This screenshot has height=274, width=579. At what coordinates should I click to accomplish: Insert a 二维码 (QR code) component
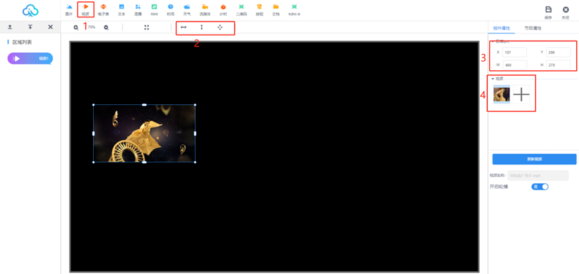241,9
